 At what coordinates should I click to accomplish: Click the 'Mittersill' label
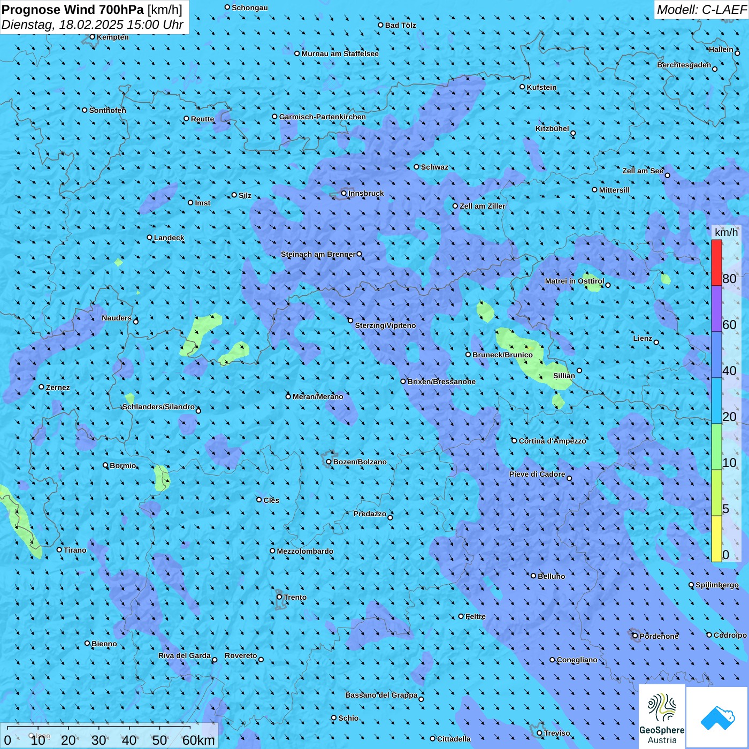(614, 190)
